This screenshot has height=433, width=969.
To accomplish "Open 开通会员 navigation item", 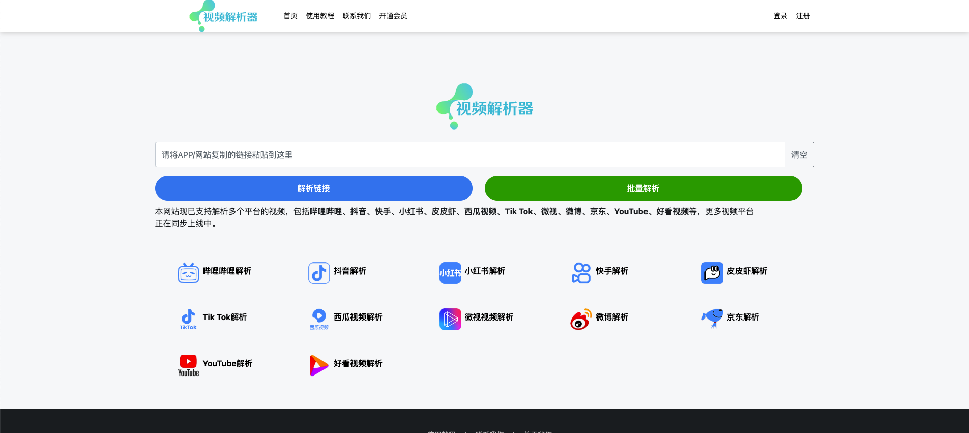I will tap(393, 16).
